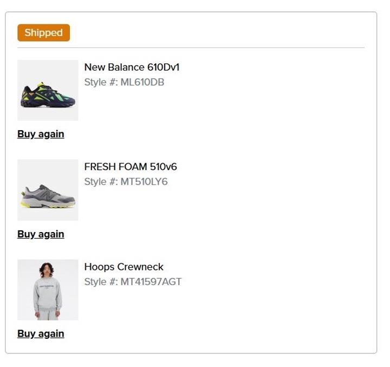Click the New Balance 610Dv1 product title
This screenshot has height=367, width=390.
(x=132, y=67)
